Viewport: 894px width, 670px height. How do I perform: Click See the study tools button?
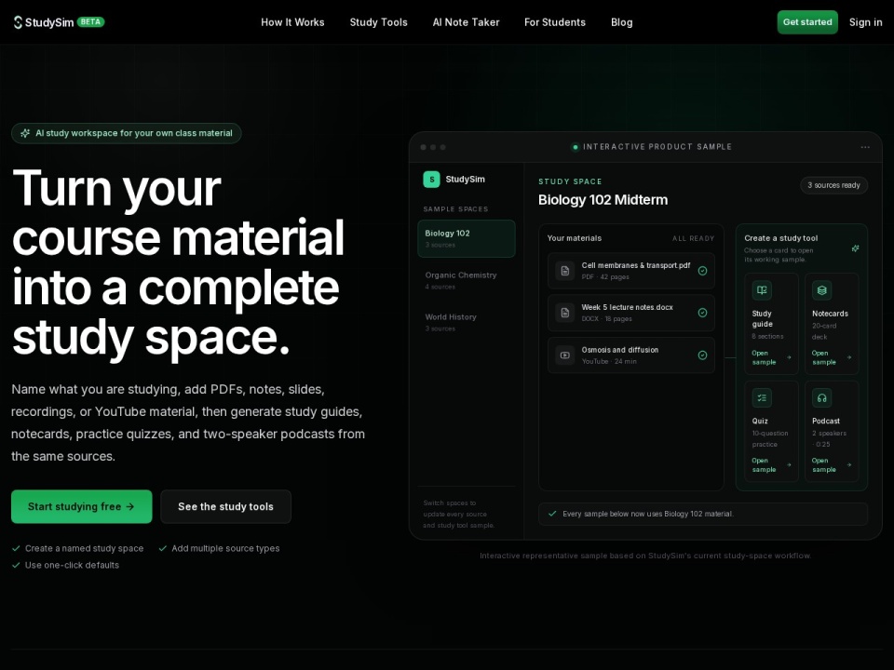pyautogui.click(x=225, y=506)
